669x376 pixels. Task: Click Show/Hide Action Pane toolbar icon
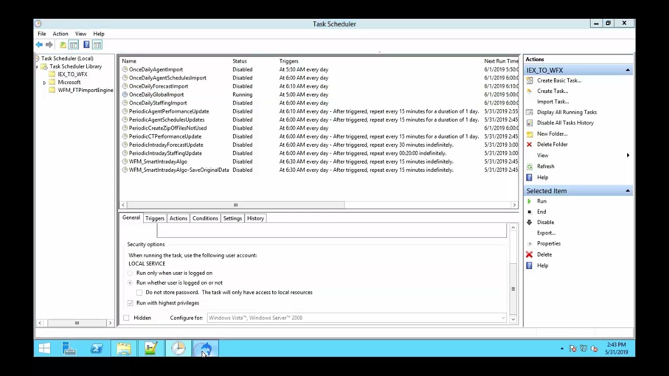pos(97,45)
